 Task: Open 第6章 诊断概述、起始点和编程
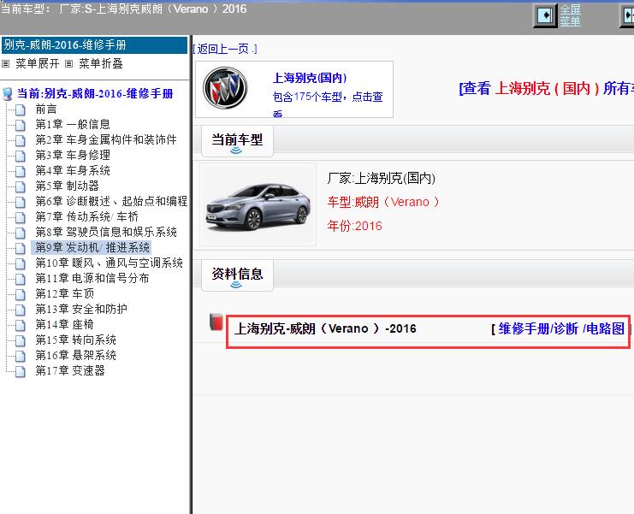[111, 201]
